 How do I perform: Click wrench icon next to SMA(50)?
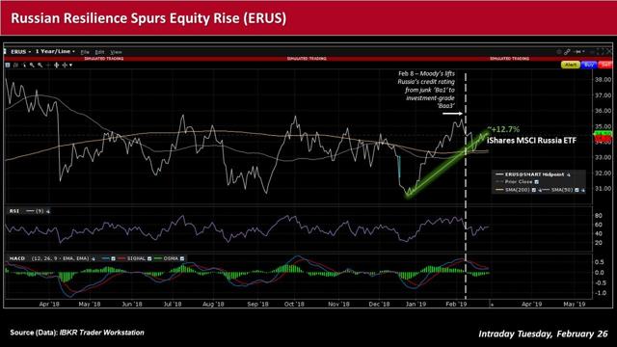pyautogui.click(x=582, y=191)
